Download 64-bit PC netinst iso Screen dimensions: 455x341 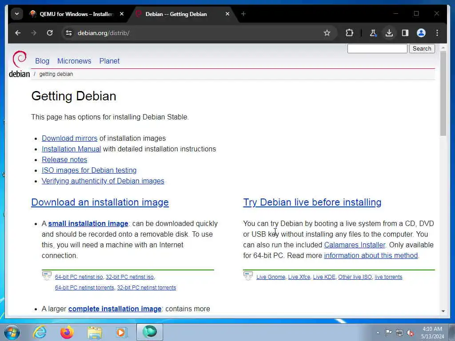point(79,277)
